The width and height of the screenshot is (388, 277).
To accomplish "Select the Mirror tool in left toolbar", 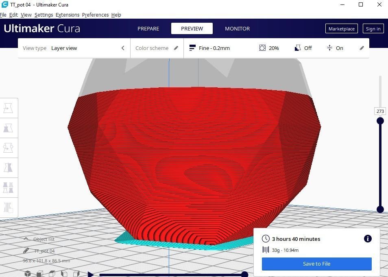I will (8, 168).
